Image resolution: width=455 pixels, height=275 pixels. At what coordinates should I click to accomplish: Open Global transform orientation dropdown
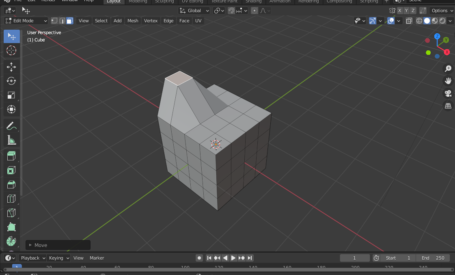(x=194, y=11)
